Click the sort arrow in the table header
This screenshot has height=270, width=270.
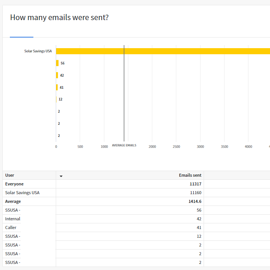tap(61, 176)
